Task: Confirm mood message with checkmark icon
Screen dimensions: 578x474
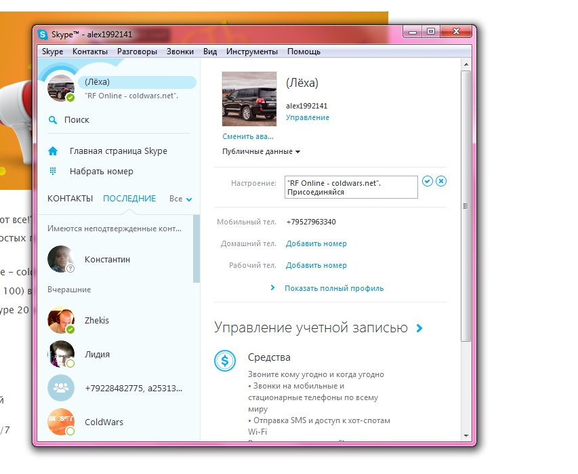Action: click(x=428, y=181)
